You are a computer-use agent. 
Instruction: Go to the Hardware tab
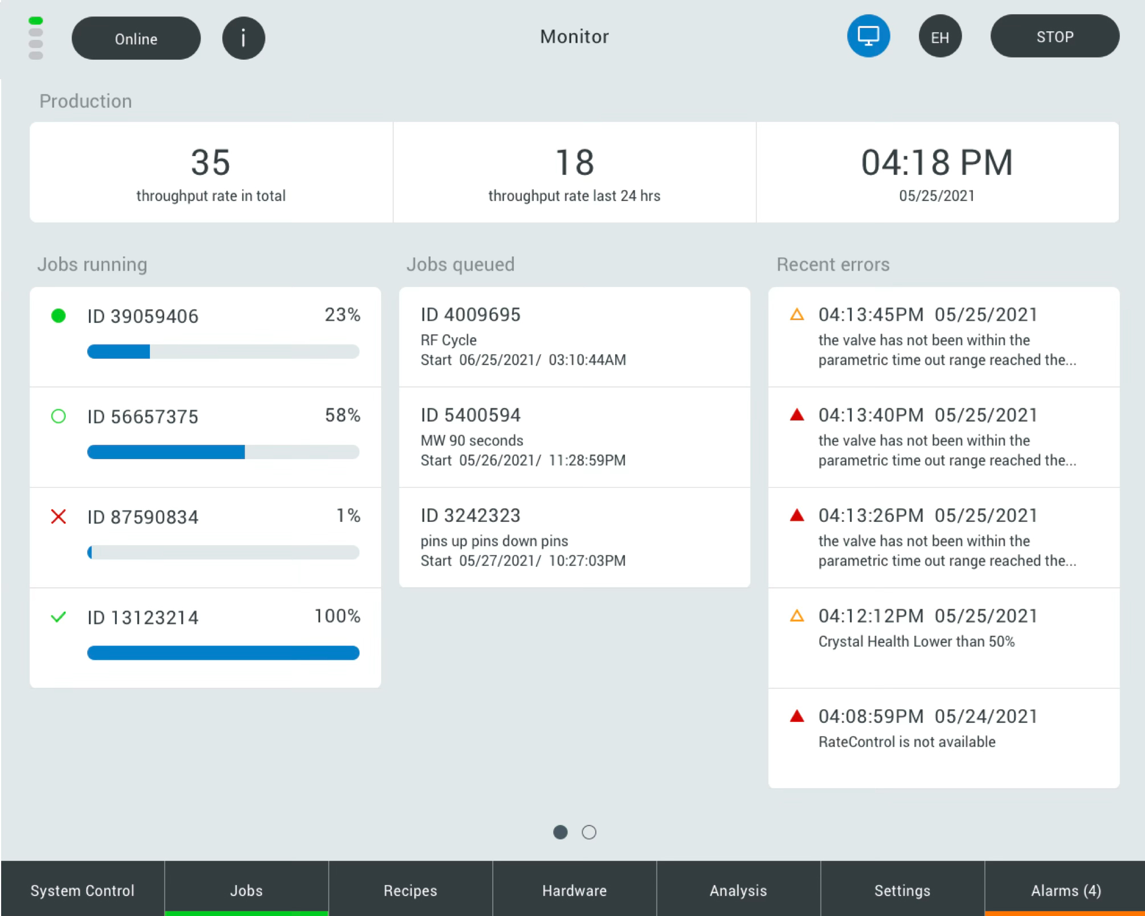coord(574,890)
